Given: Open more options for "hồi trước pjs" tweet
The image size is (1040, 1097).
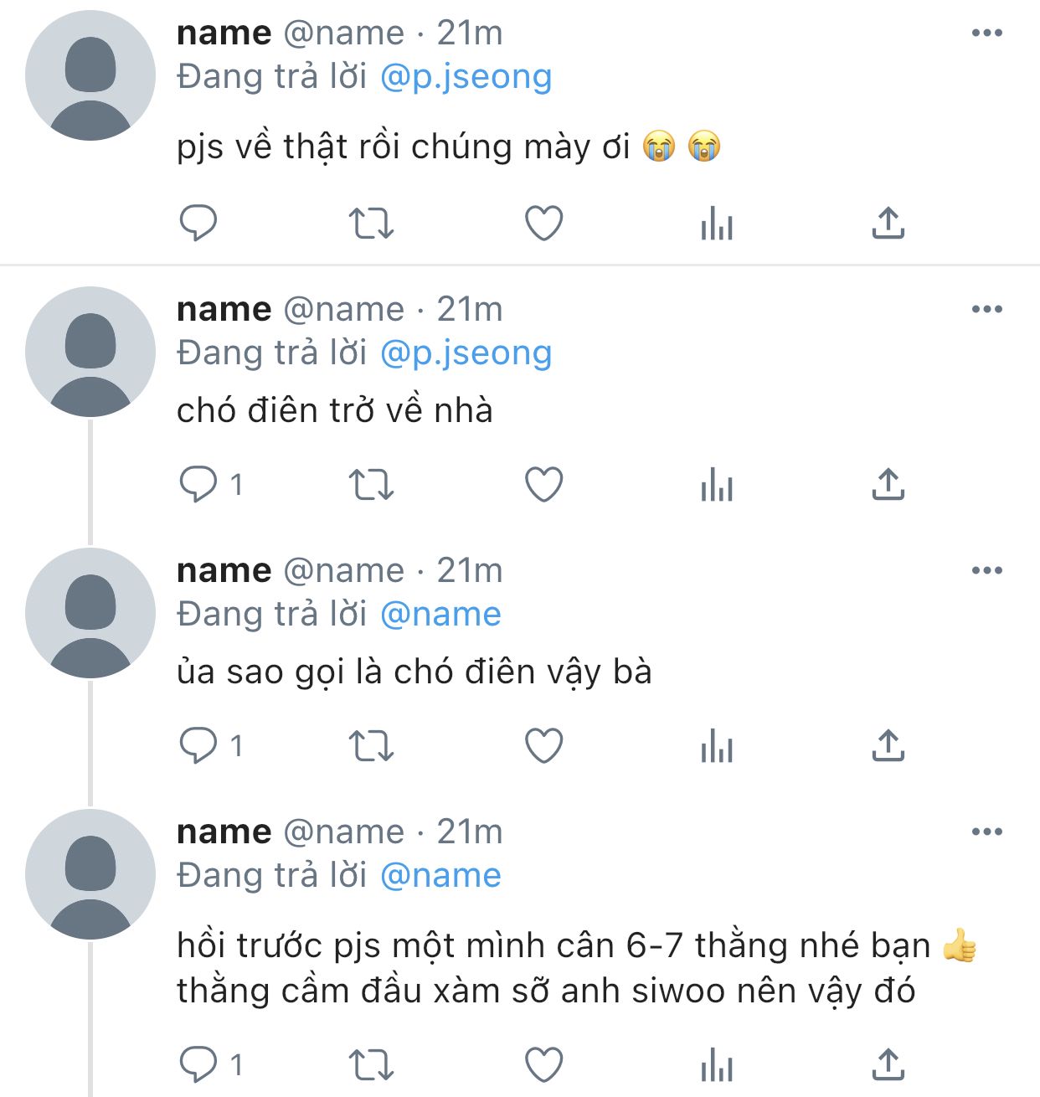Looking at the screenshot, I should pos(987,832).
